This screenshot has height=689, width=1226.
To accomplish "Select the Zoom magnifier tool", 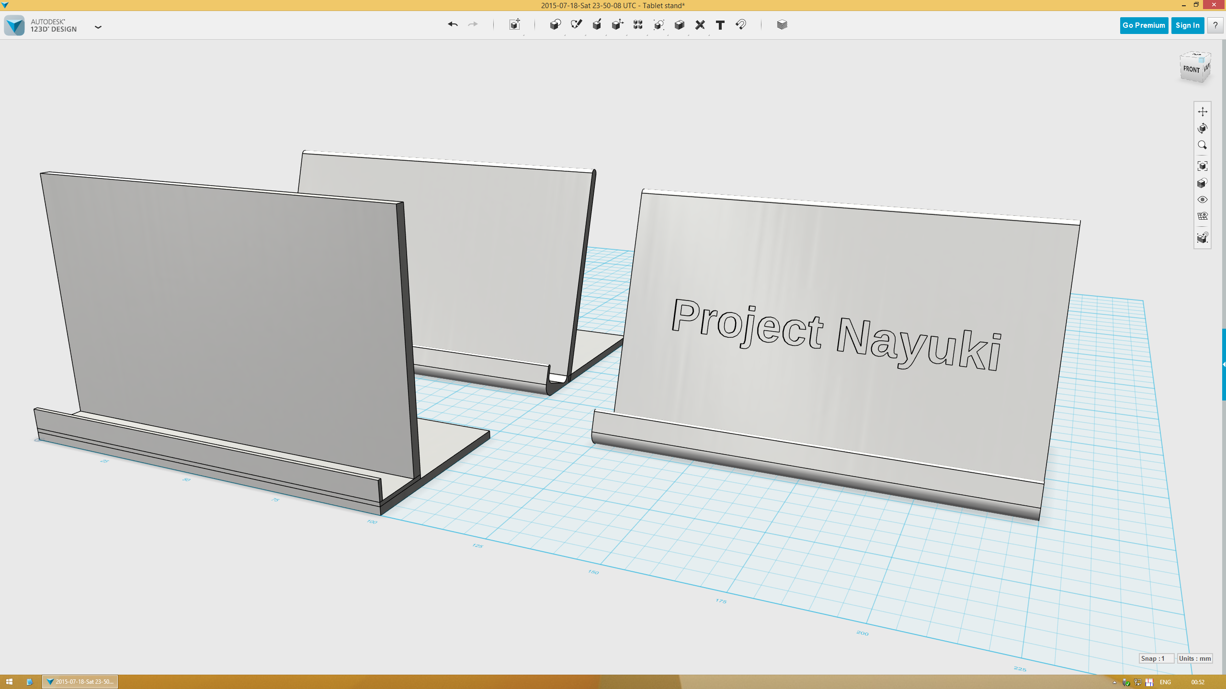I will pyautogui.click(x=1203, y=145).
